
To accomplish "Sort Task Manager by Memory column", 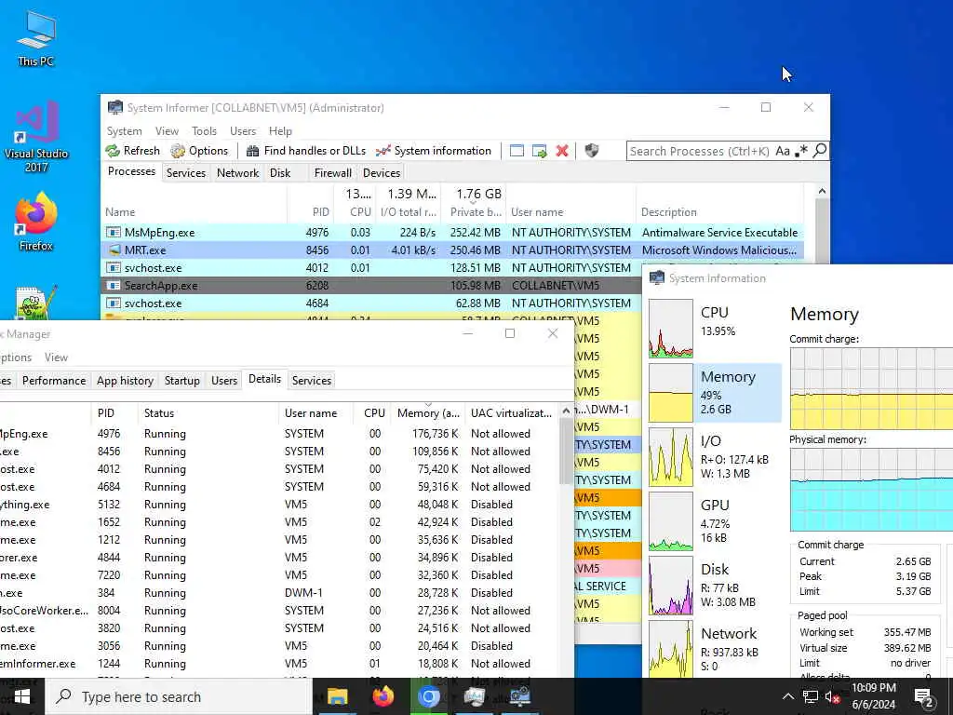I will 428,412.
